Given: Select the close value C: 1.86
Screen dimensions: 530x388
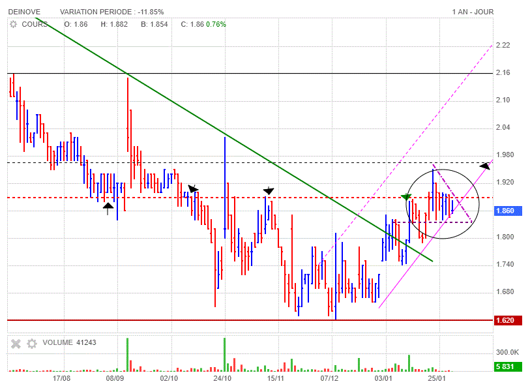Looking at the screenshot, I should coord(192,24).
